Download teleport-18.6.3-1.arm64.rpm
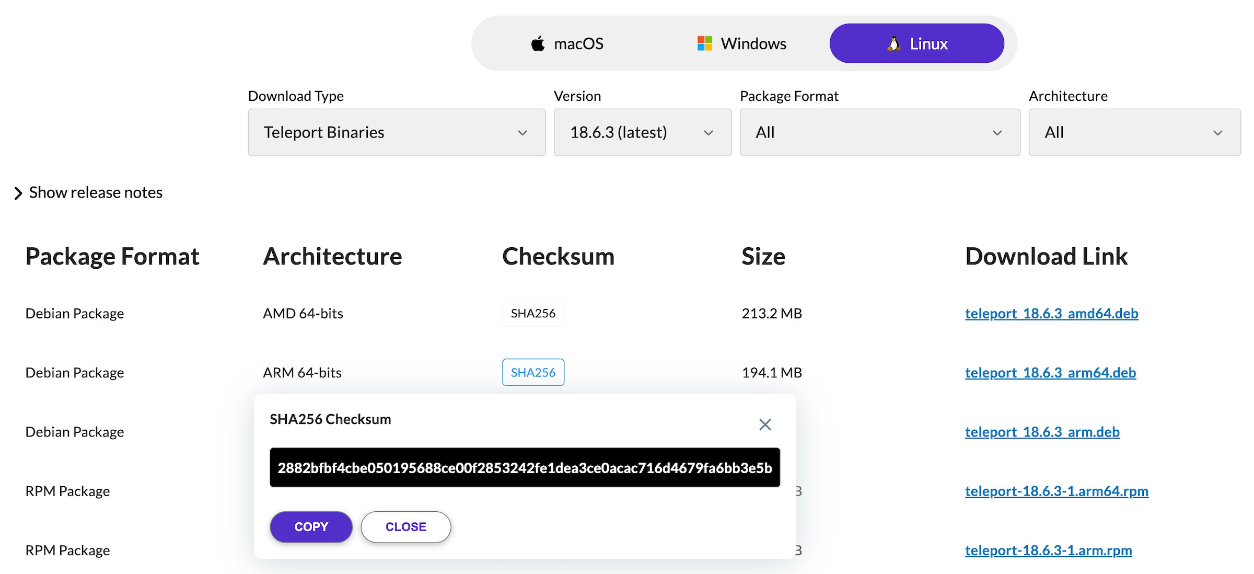This screenshot has width=1254, height=574. 1056,491
